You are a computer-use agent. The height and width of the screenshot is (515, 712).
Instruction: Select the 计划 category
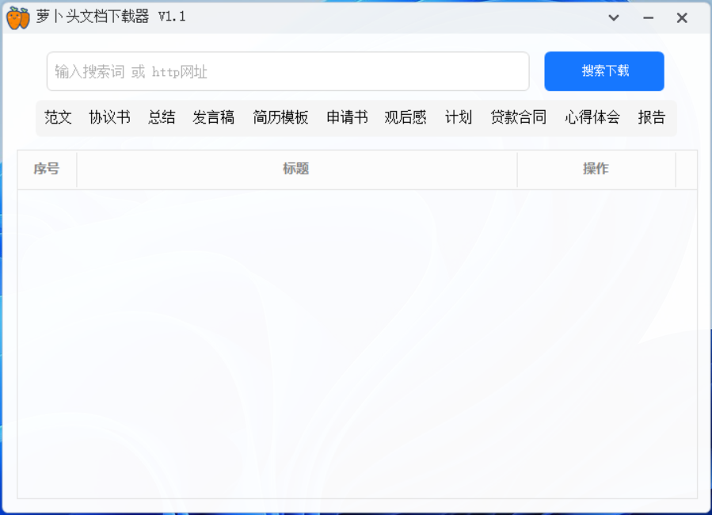point(458,116)
